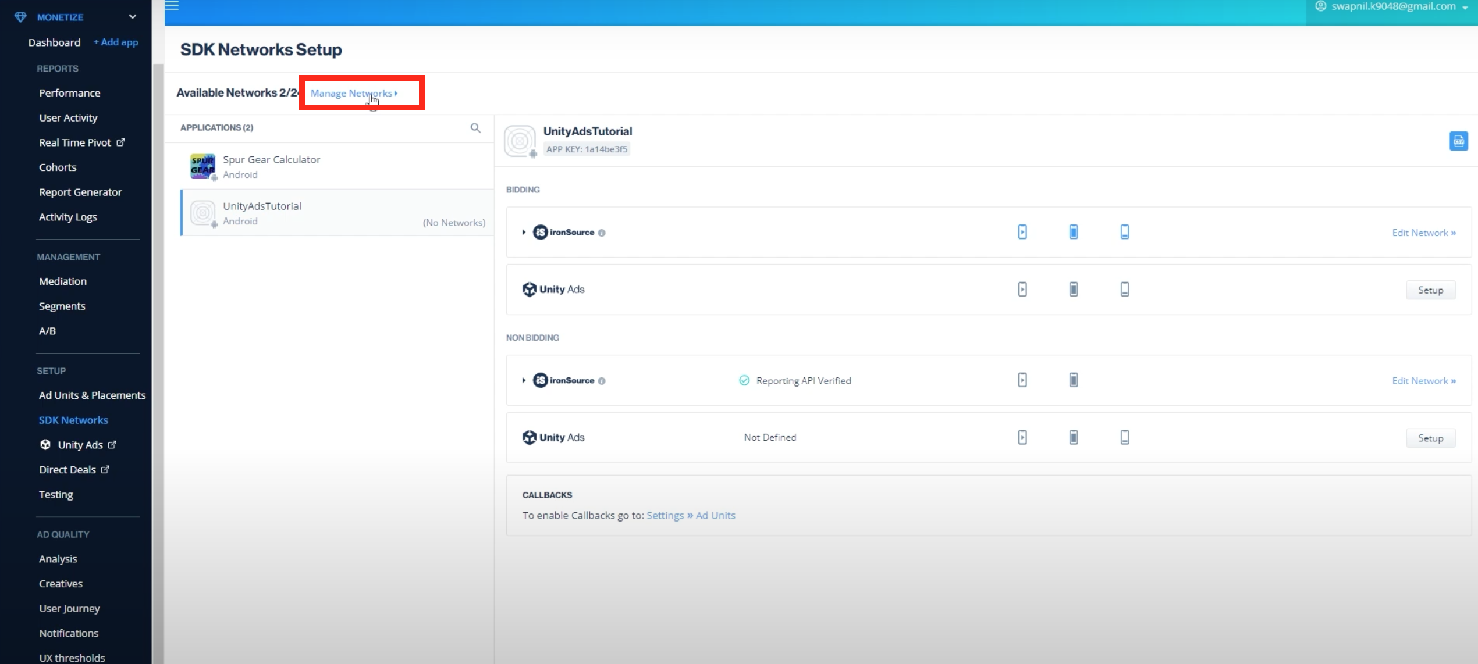Viewport: 1478px width, 664px height.
Task: Click the search icon in Applications list
Action: (x=475, y=128)
